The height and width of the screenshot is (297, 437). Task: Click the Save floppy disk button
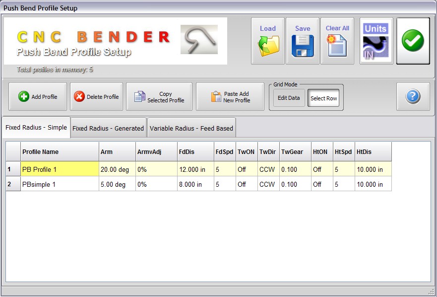(303, 41)
